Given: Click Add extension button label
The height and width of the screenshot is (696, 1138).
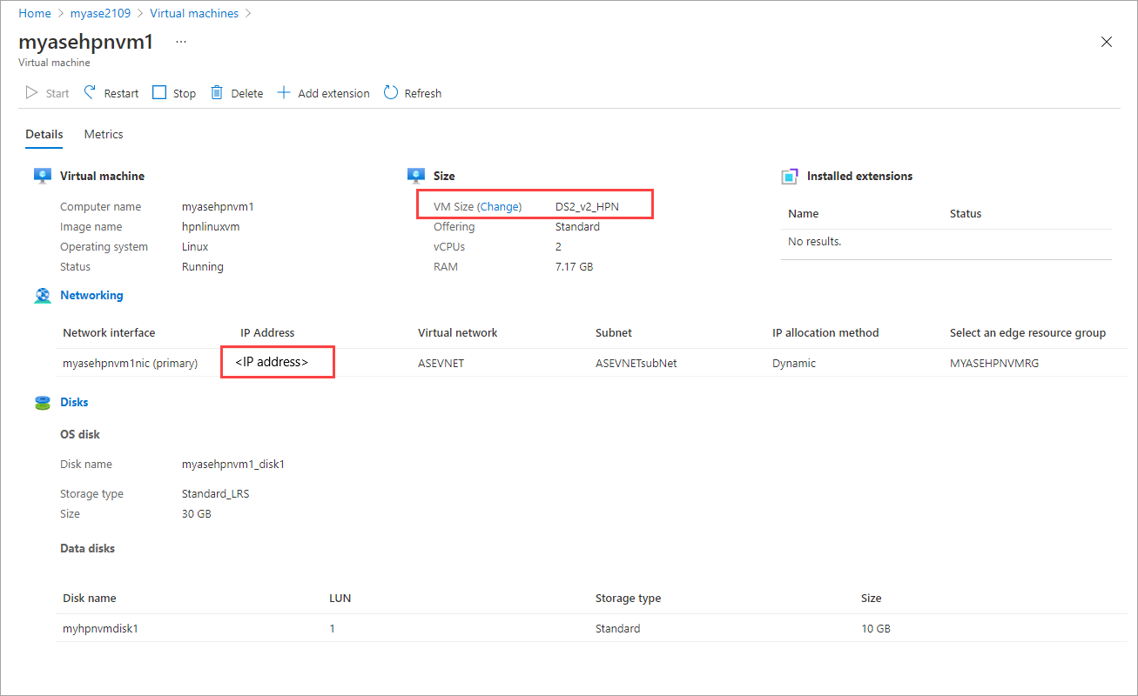Looking at the screenshot, I should (333, 93).
